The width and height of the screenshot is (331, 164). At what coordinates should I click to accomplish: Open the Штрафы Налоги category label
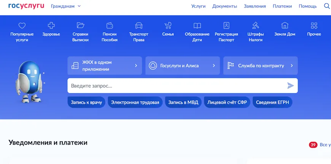256,37
